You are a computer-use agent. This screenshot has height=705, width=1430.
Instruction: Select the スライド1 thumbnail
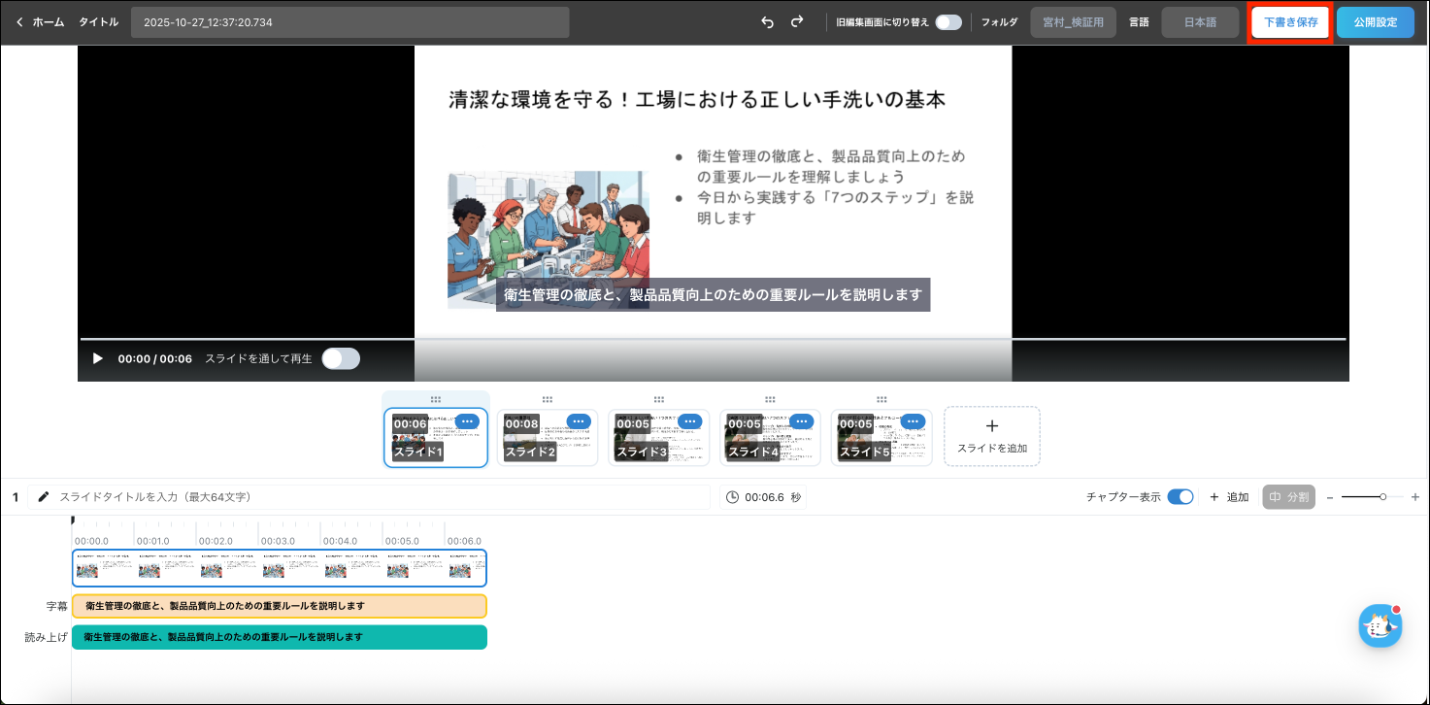[436, 438]
